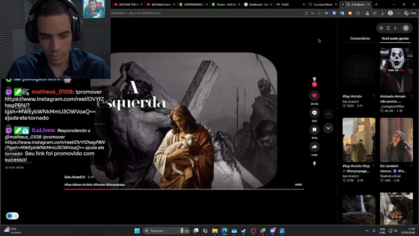The height and width of the screenshot is (236, 419).
Task: Click the Pesquisar taskbar search box
Action: (167, 231)
